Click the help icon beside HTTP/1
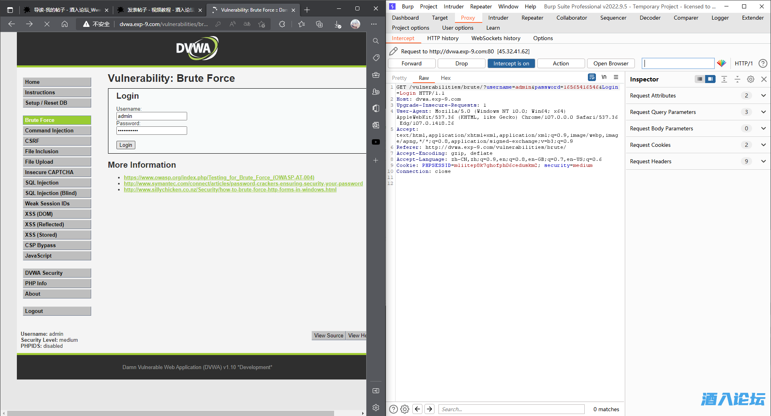 point(763,63)
